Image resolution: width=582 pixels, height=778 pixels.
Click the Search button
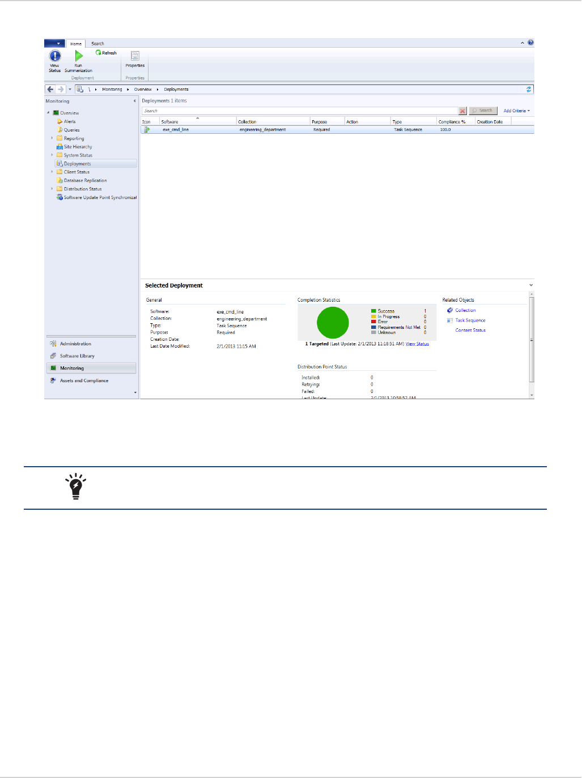[x=483, y=111]
